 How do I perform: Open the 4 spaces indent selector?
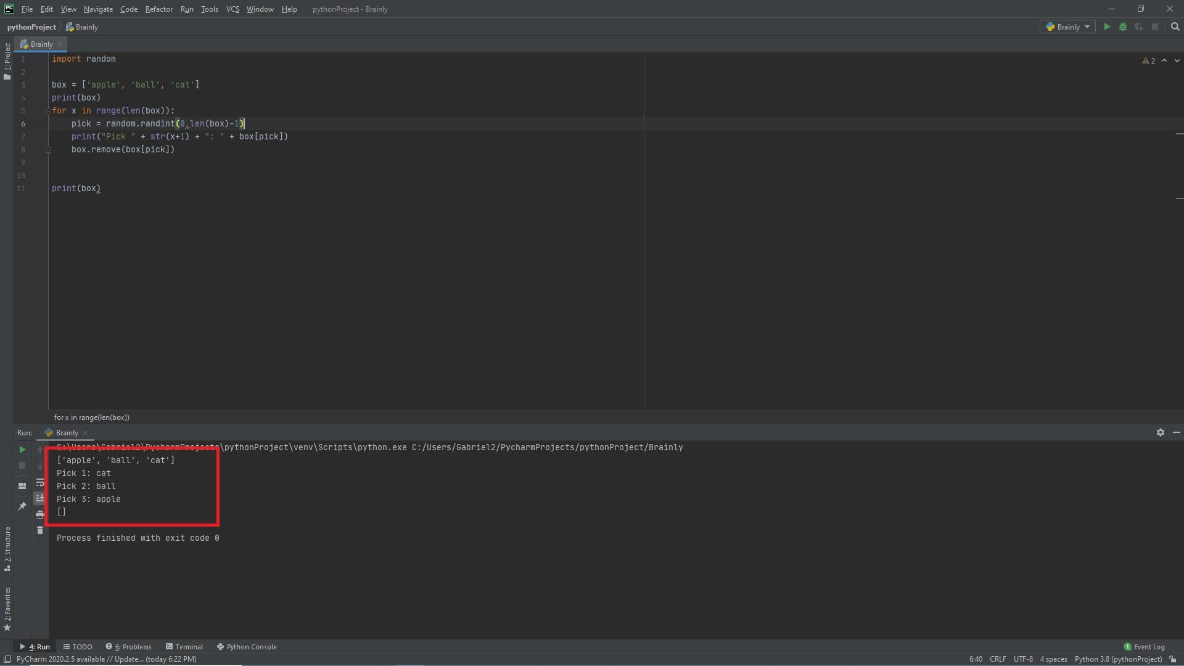click(x=1053, y=659)
